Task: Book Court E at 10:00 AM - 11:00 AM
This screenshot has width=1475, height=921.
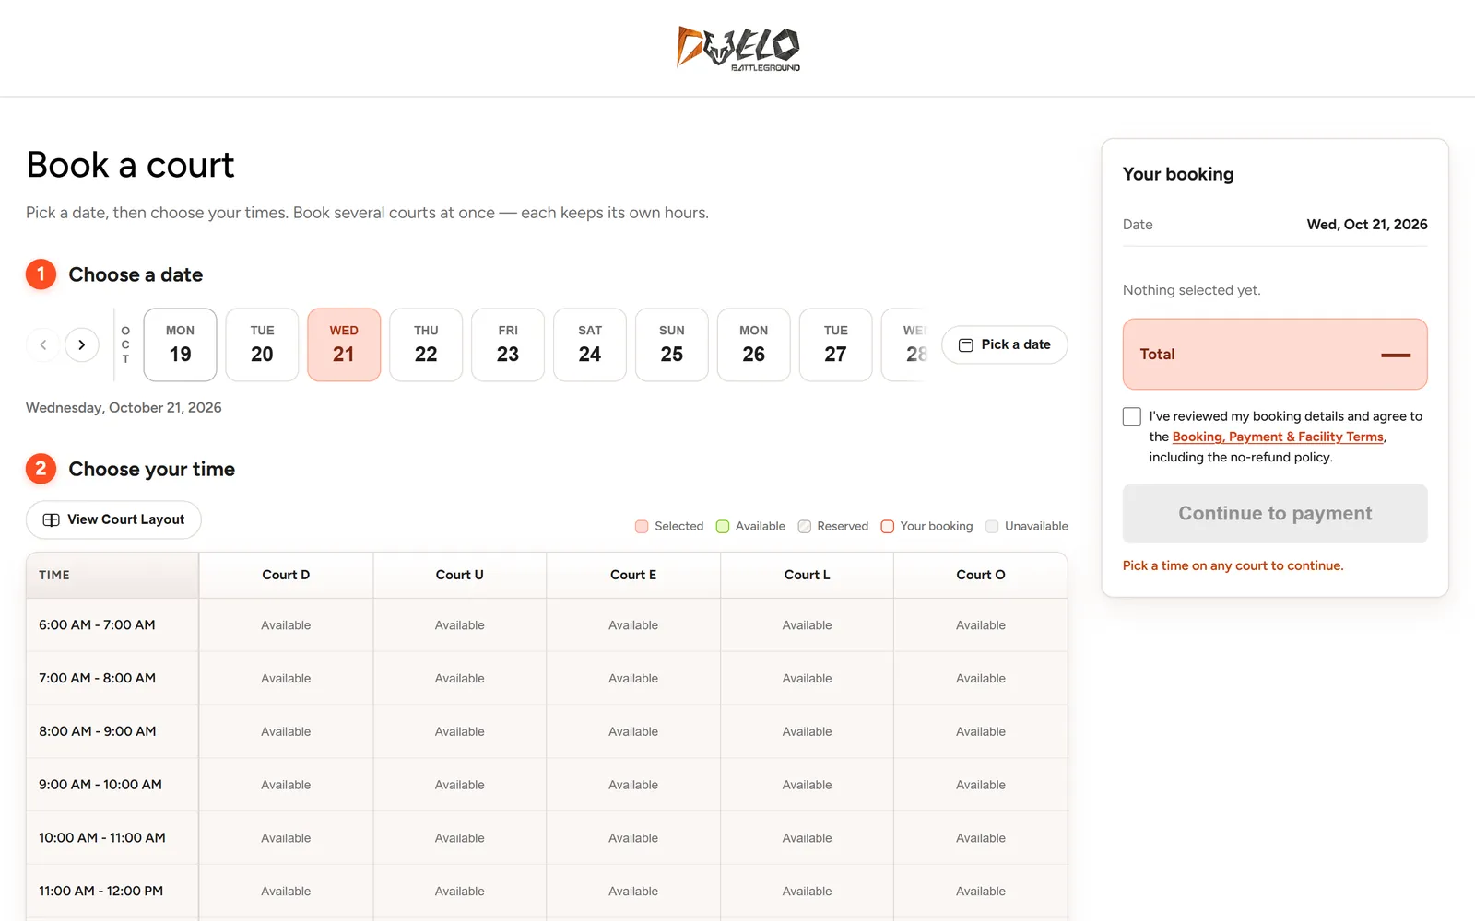Action: pyautogui.click(x=633, y=838)
